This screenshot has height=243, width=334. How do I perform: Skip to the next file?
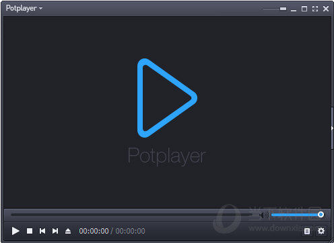tap(55, 231)
